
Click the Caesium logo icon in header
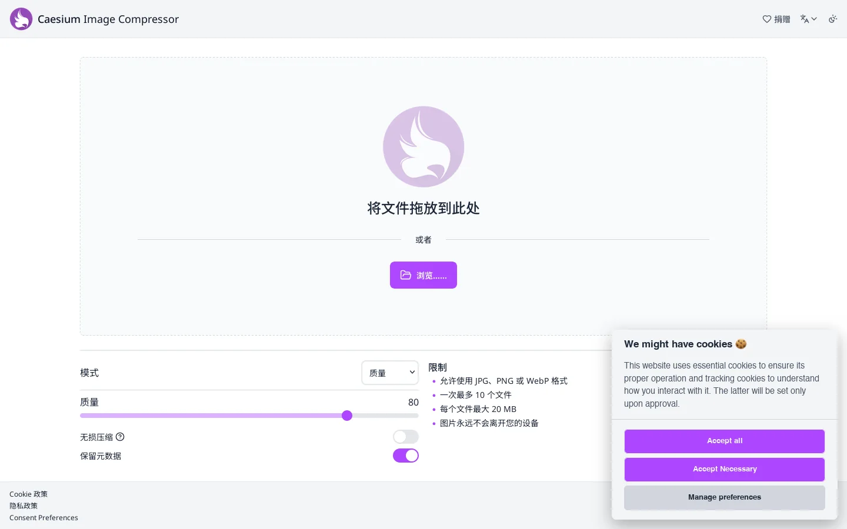click(x=21, y=19)
